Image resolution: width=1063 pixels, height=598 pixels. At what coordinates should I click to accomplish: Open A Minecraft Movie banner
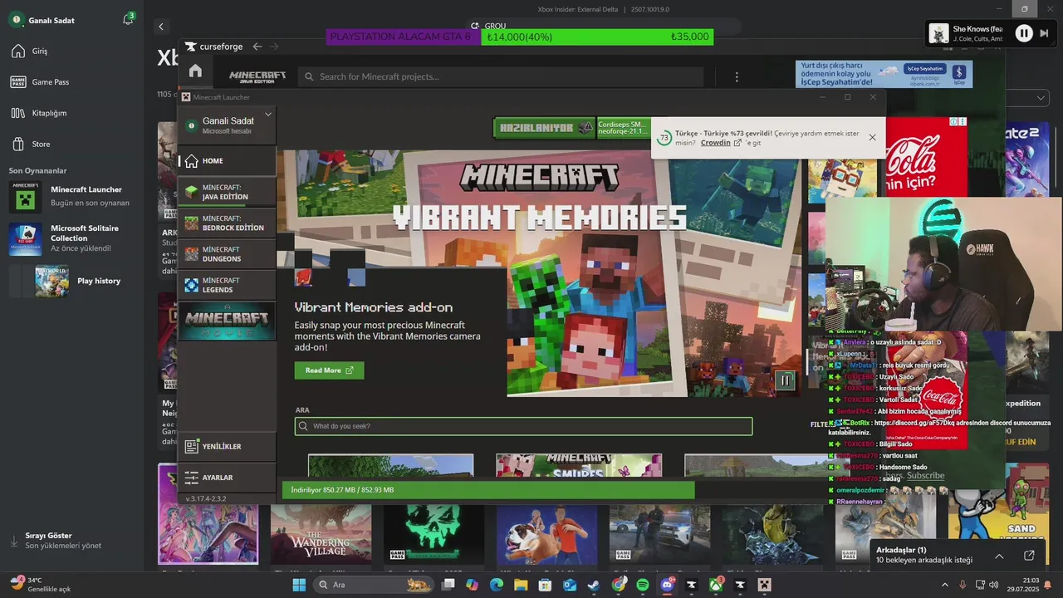(x=227, y=321)
